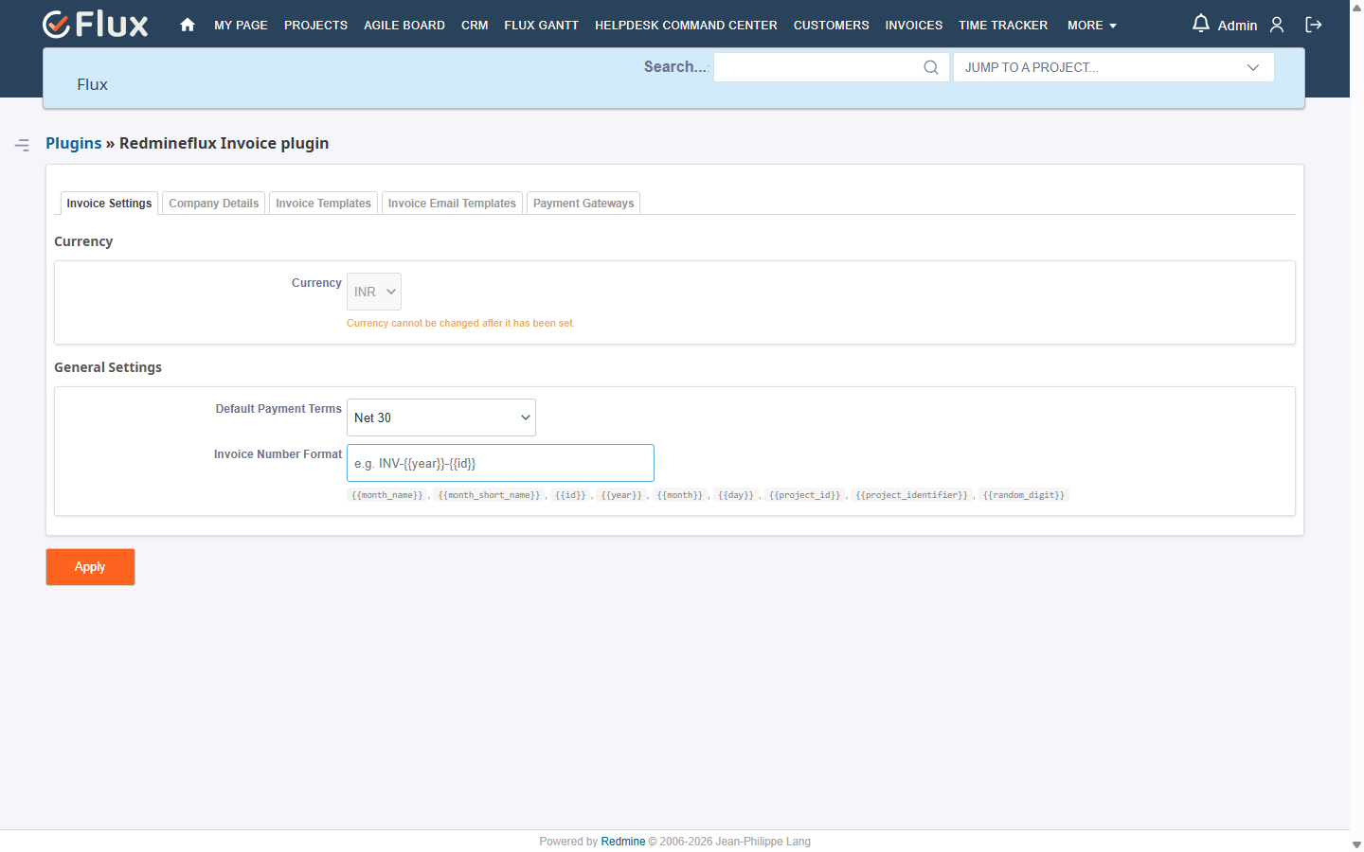The height and width of the screenshot is (852, 1364).
Task: Open the Redmine footer link
Action: pos(623,842)
